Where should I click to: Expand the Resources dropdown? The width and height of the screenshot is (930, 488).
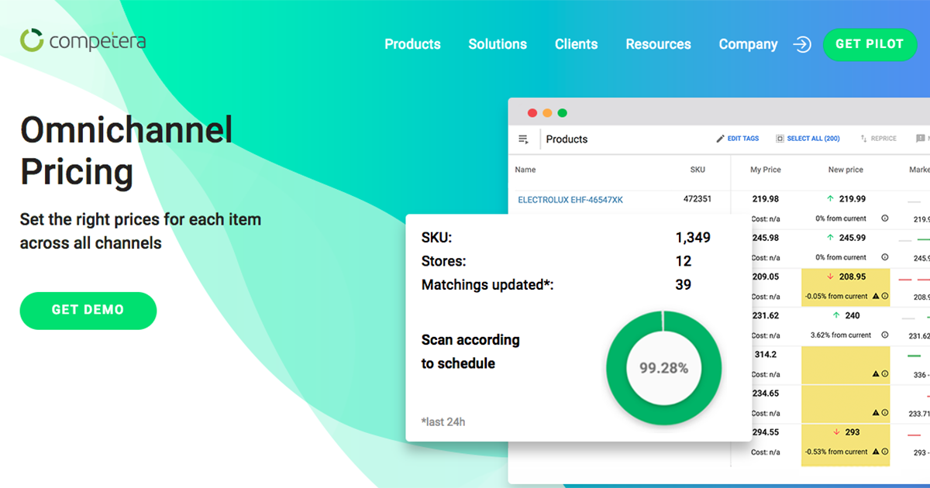[x=658, y=44]
